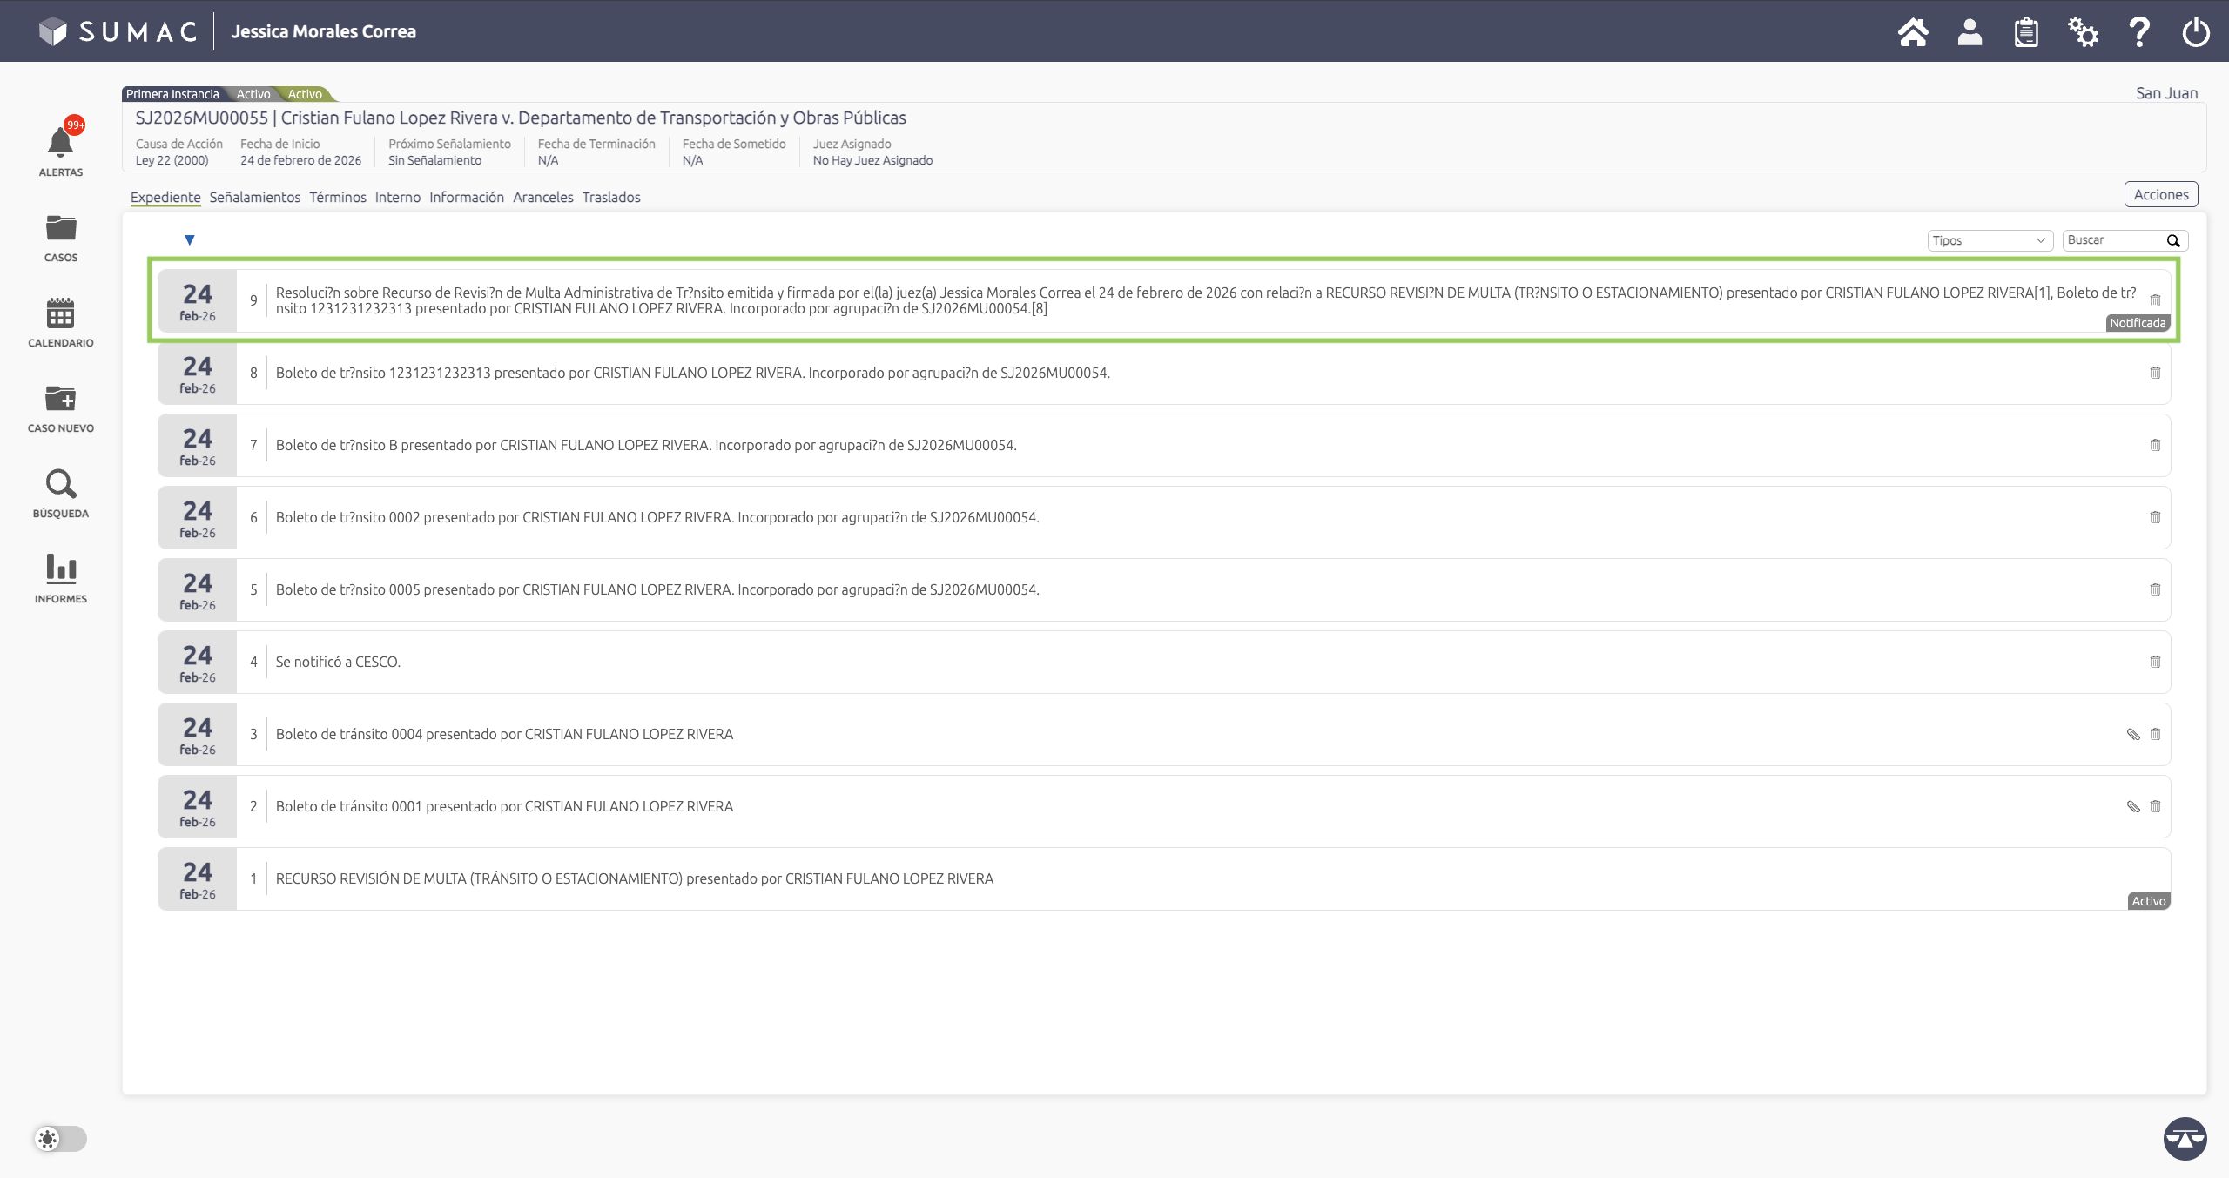This screenshot has height=1178, width=2229.
Task: Switch to the Señalamientos tab
Action: 254,198
